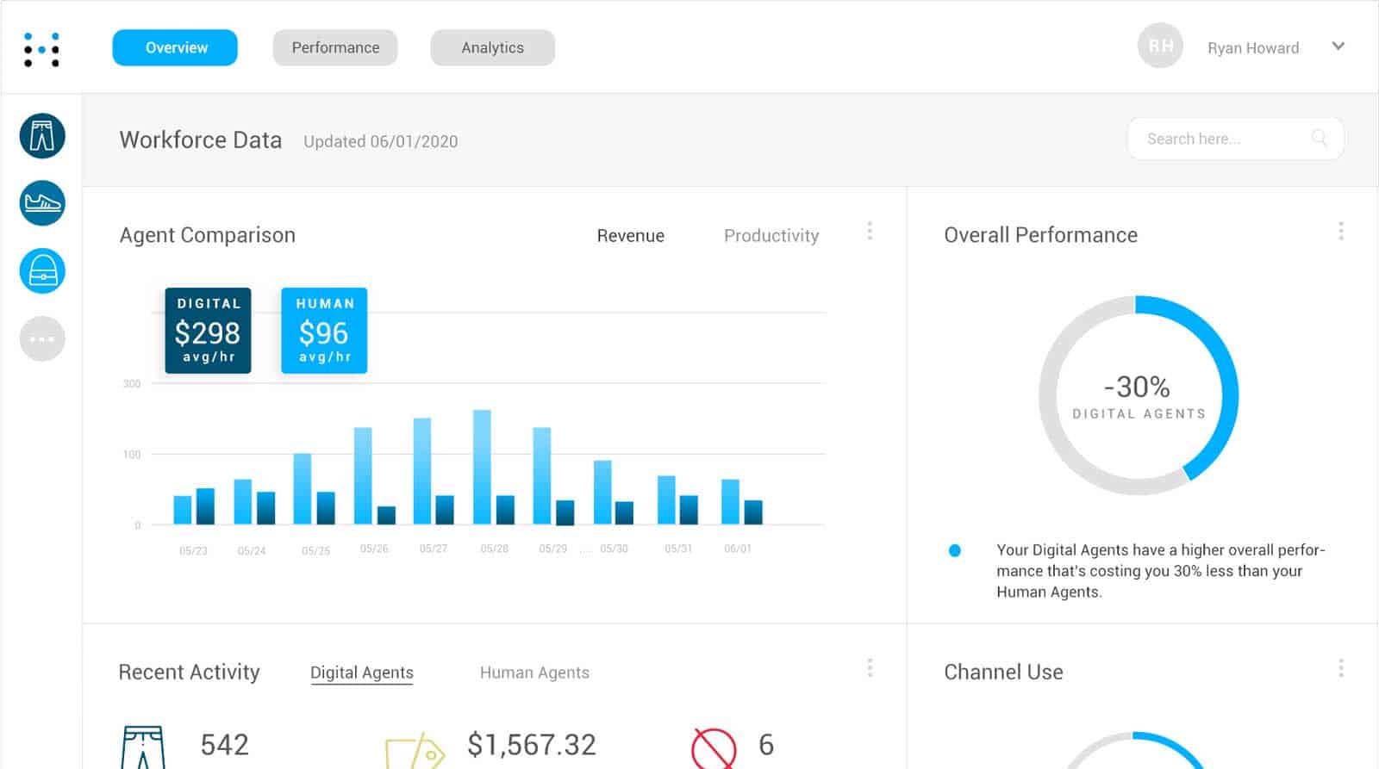Open the handbag category in sidebar
The width and height of the screenshot is (1379, 769).
coord(42,271)
